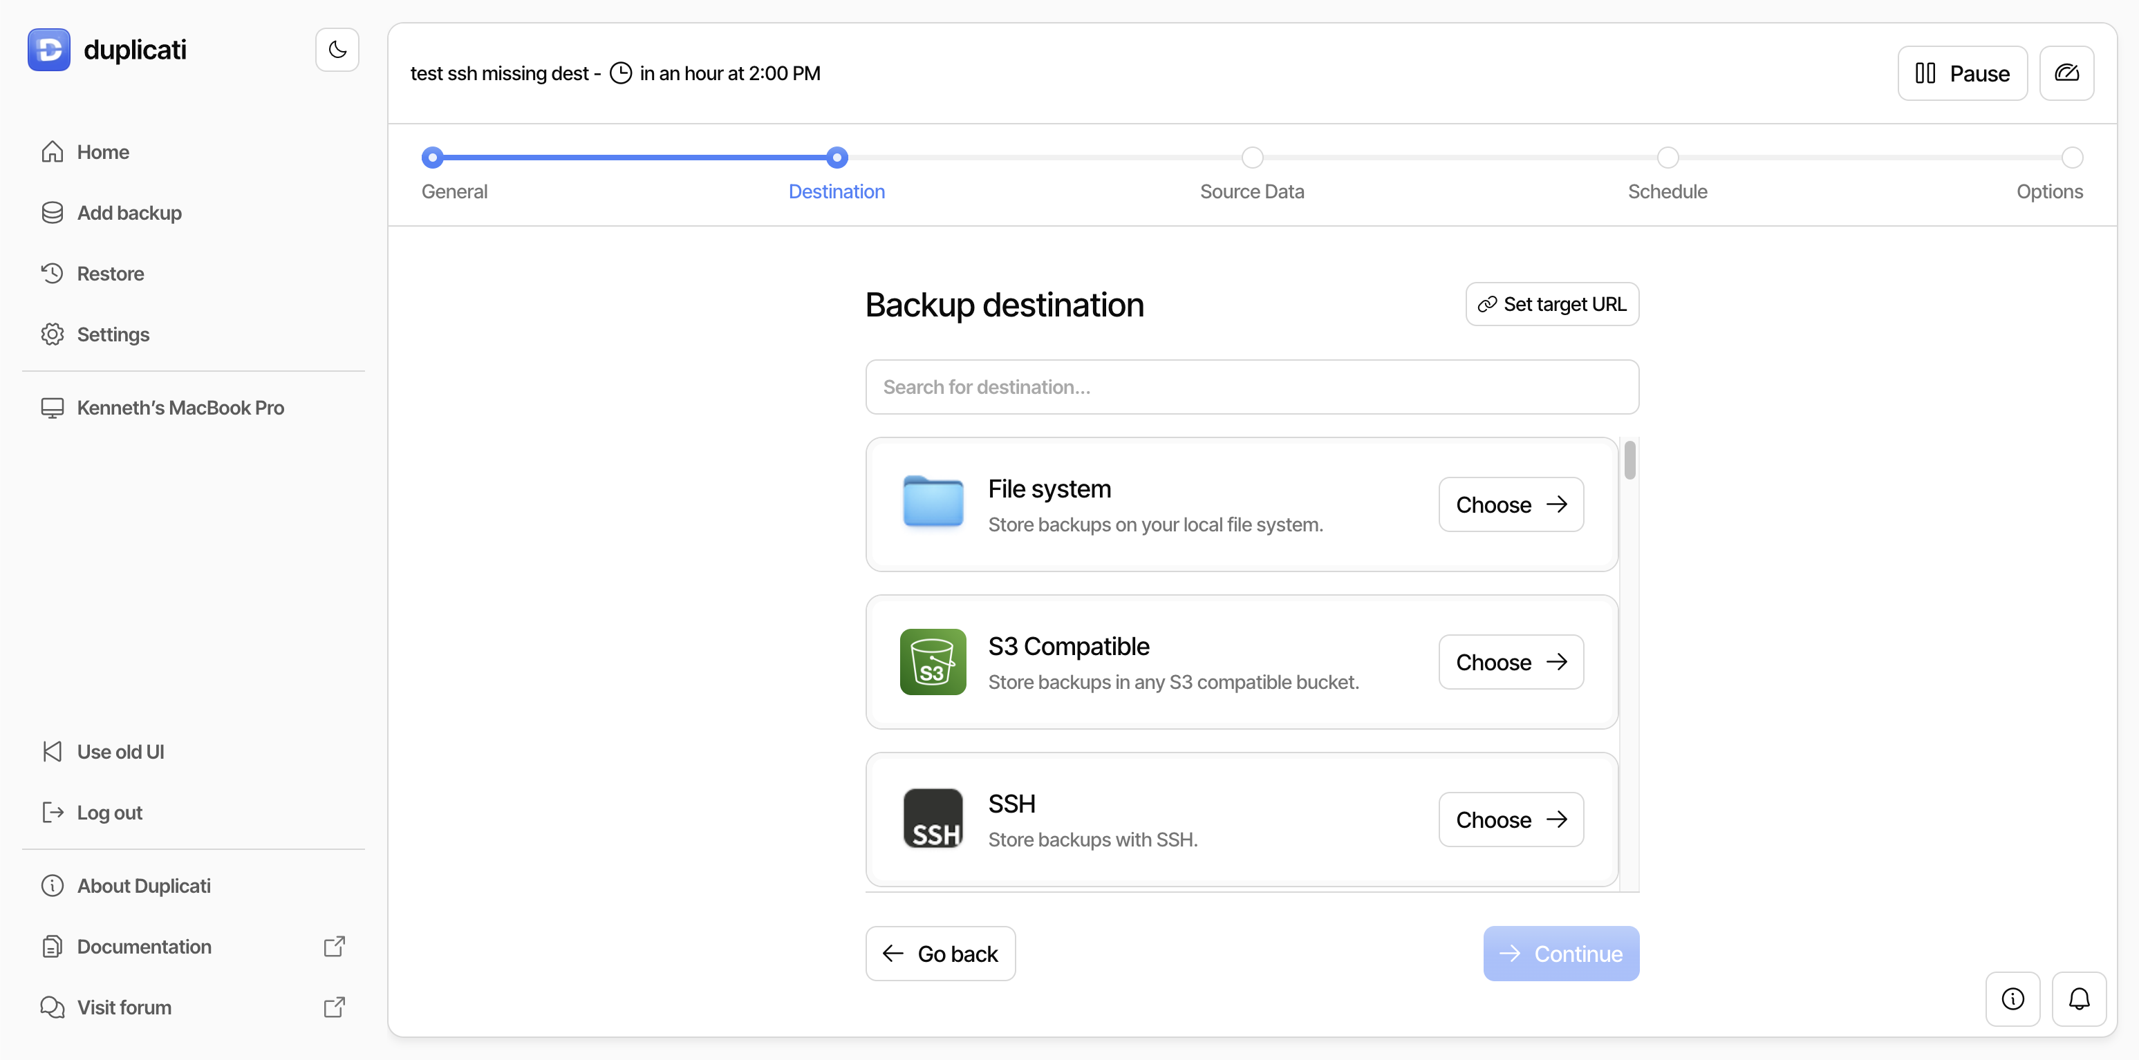This screenshot has width=2139, height=1060.
Task: Pause the running backup server
Action: coord(1961,73)
